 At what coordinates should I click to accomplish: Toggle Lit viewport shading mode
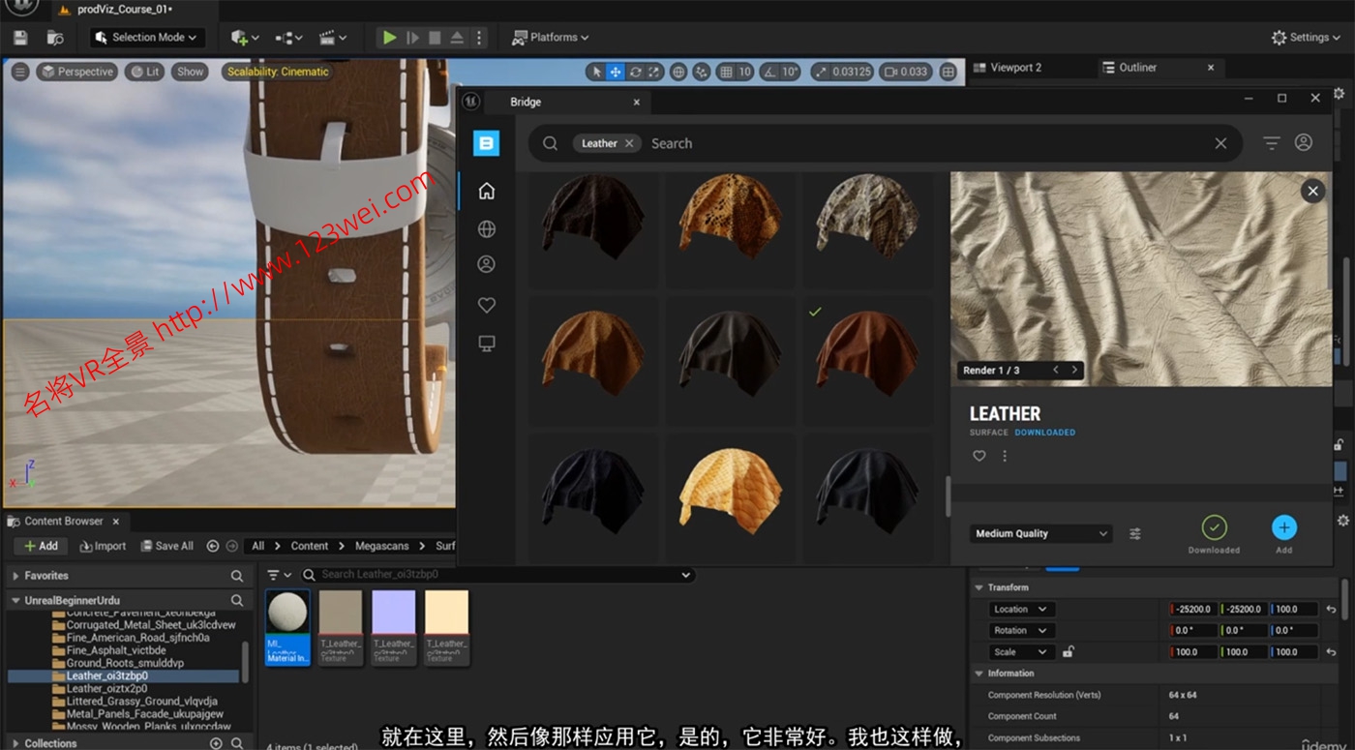click(x=144, y=71)
